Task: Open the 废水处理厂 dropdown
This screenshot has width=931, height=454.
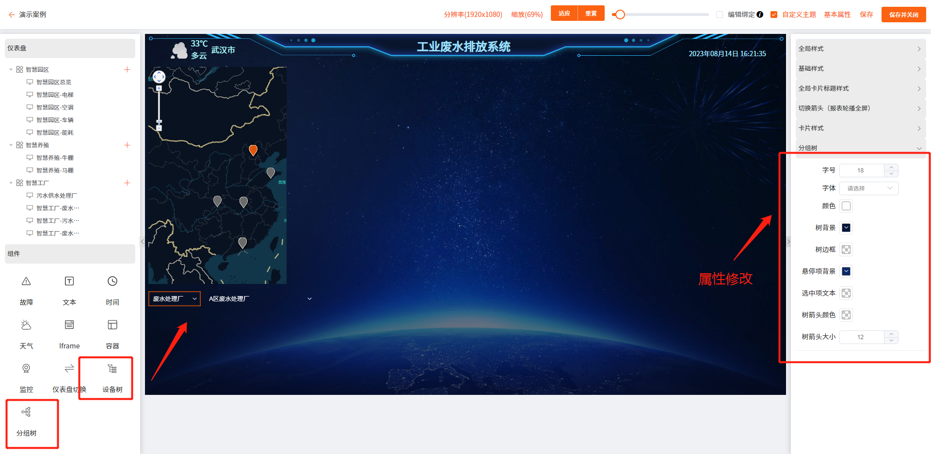Action: pyautogui.click(x=175, y=299)
